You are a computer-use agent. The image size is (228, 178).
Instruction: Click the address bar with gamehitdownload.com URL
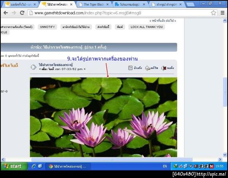[x=122, y=13]
